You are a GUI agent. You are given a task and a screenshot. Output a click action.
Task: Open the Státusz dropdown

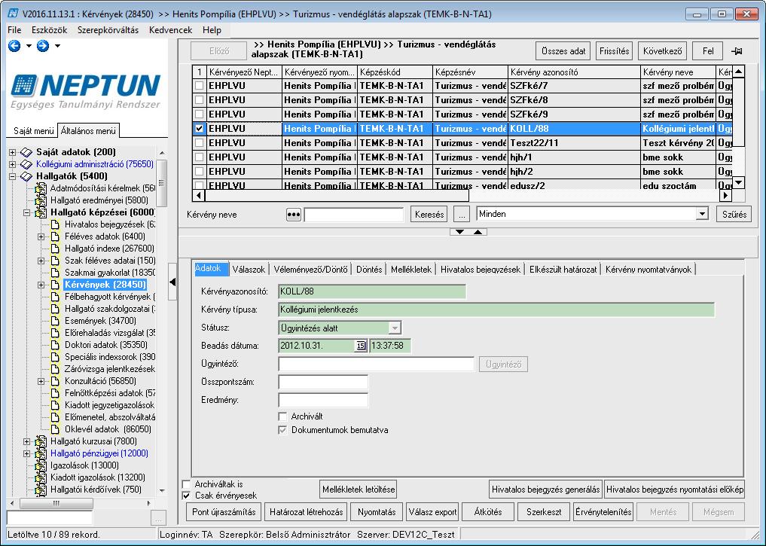point(395,328)
